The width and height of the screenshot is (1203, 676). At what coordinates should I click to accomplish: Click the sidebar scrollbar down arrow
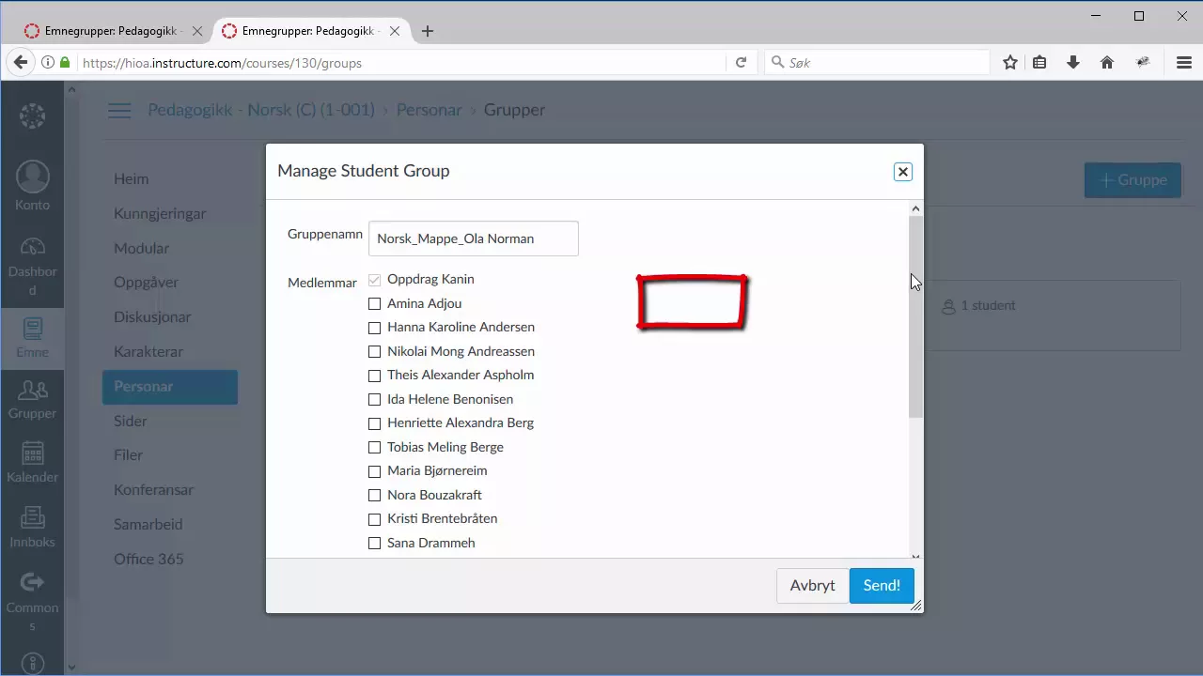tap(70, 668)
